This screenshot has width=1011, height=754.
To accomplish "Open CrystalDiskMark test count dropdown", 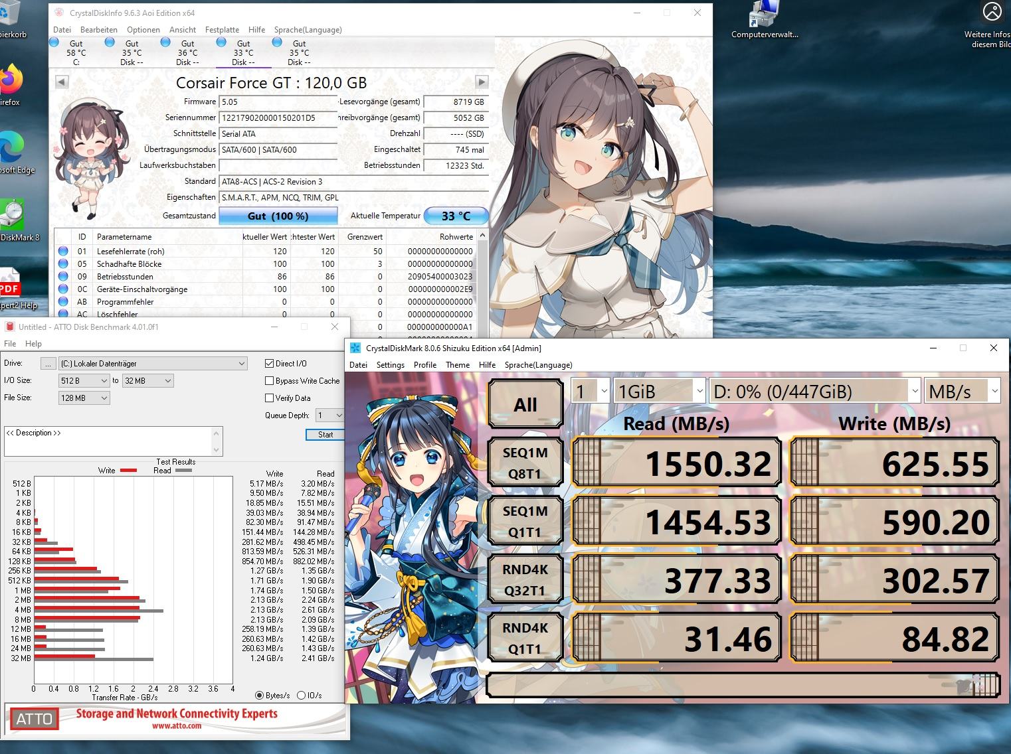I will pos(590,392).
